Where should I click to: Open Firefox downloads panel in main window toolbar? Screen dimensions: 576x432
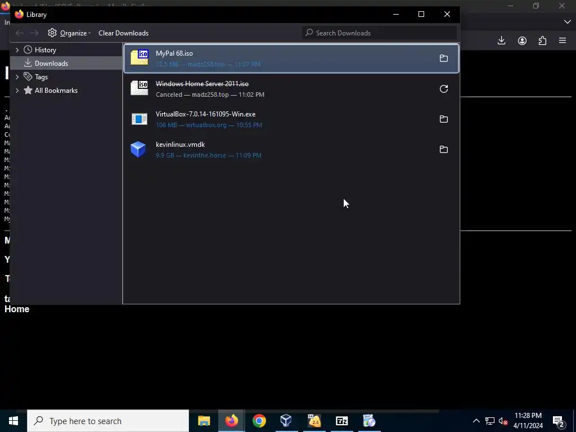[x=501, y=40]
